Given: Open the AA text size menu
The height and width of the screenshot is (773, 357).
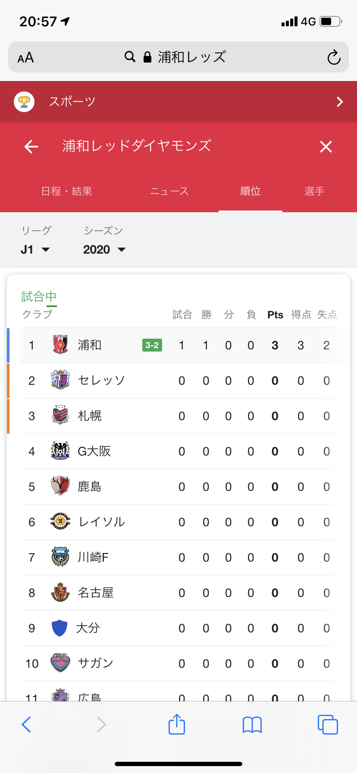Looking at the screenshot, I should pyautogui.click(x=26, y=57).
